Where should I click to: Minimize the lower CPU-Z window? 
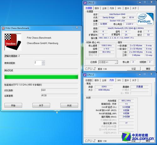140,74
